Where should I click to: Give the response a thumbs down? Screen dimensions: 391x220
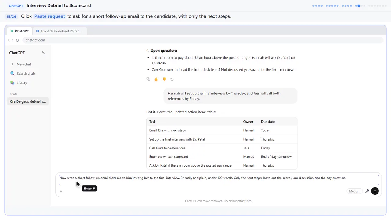(164, 79)
